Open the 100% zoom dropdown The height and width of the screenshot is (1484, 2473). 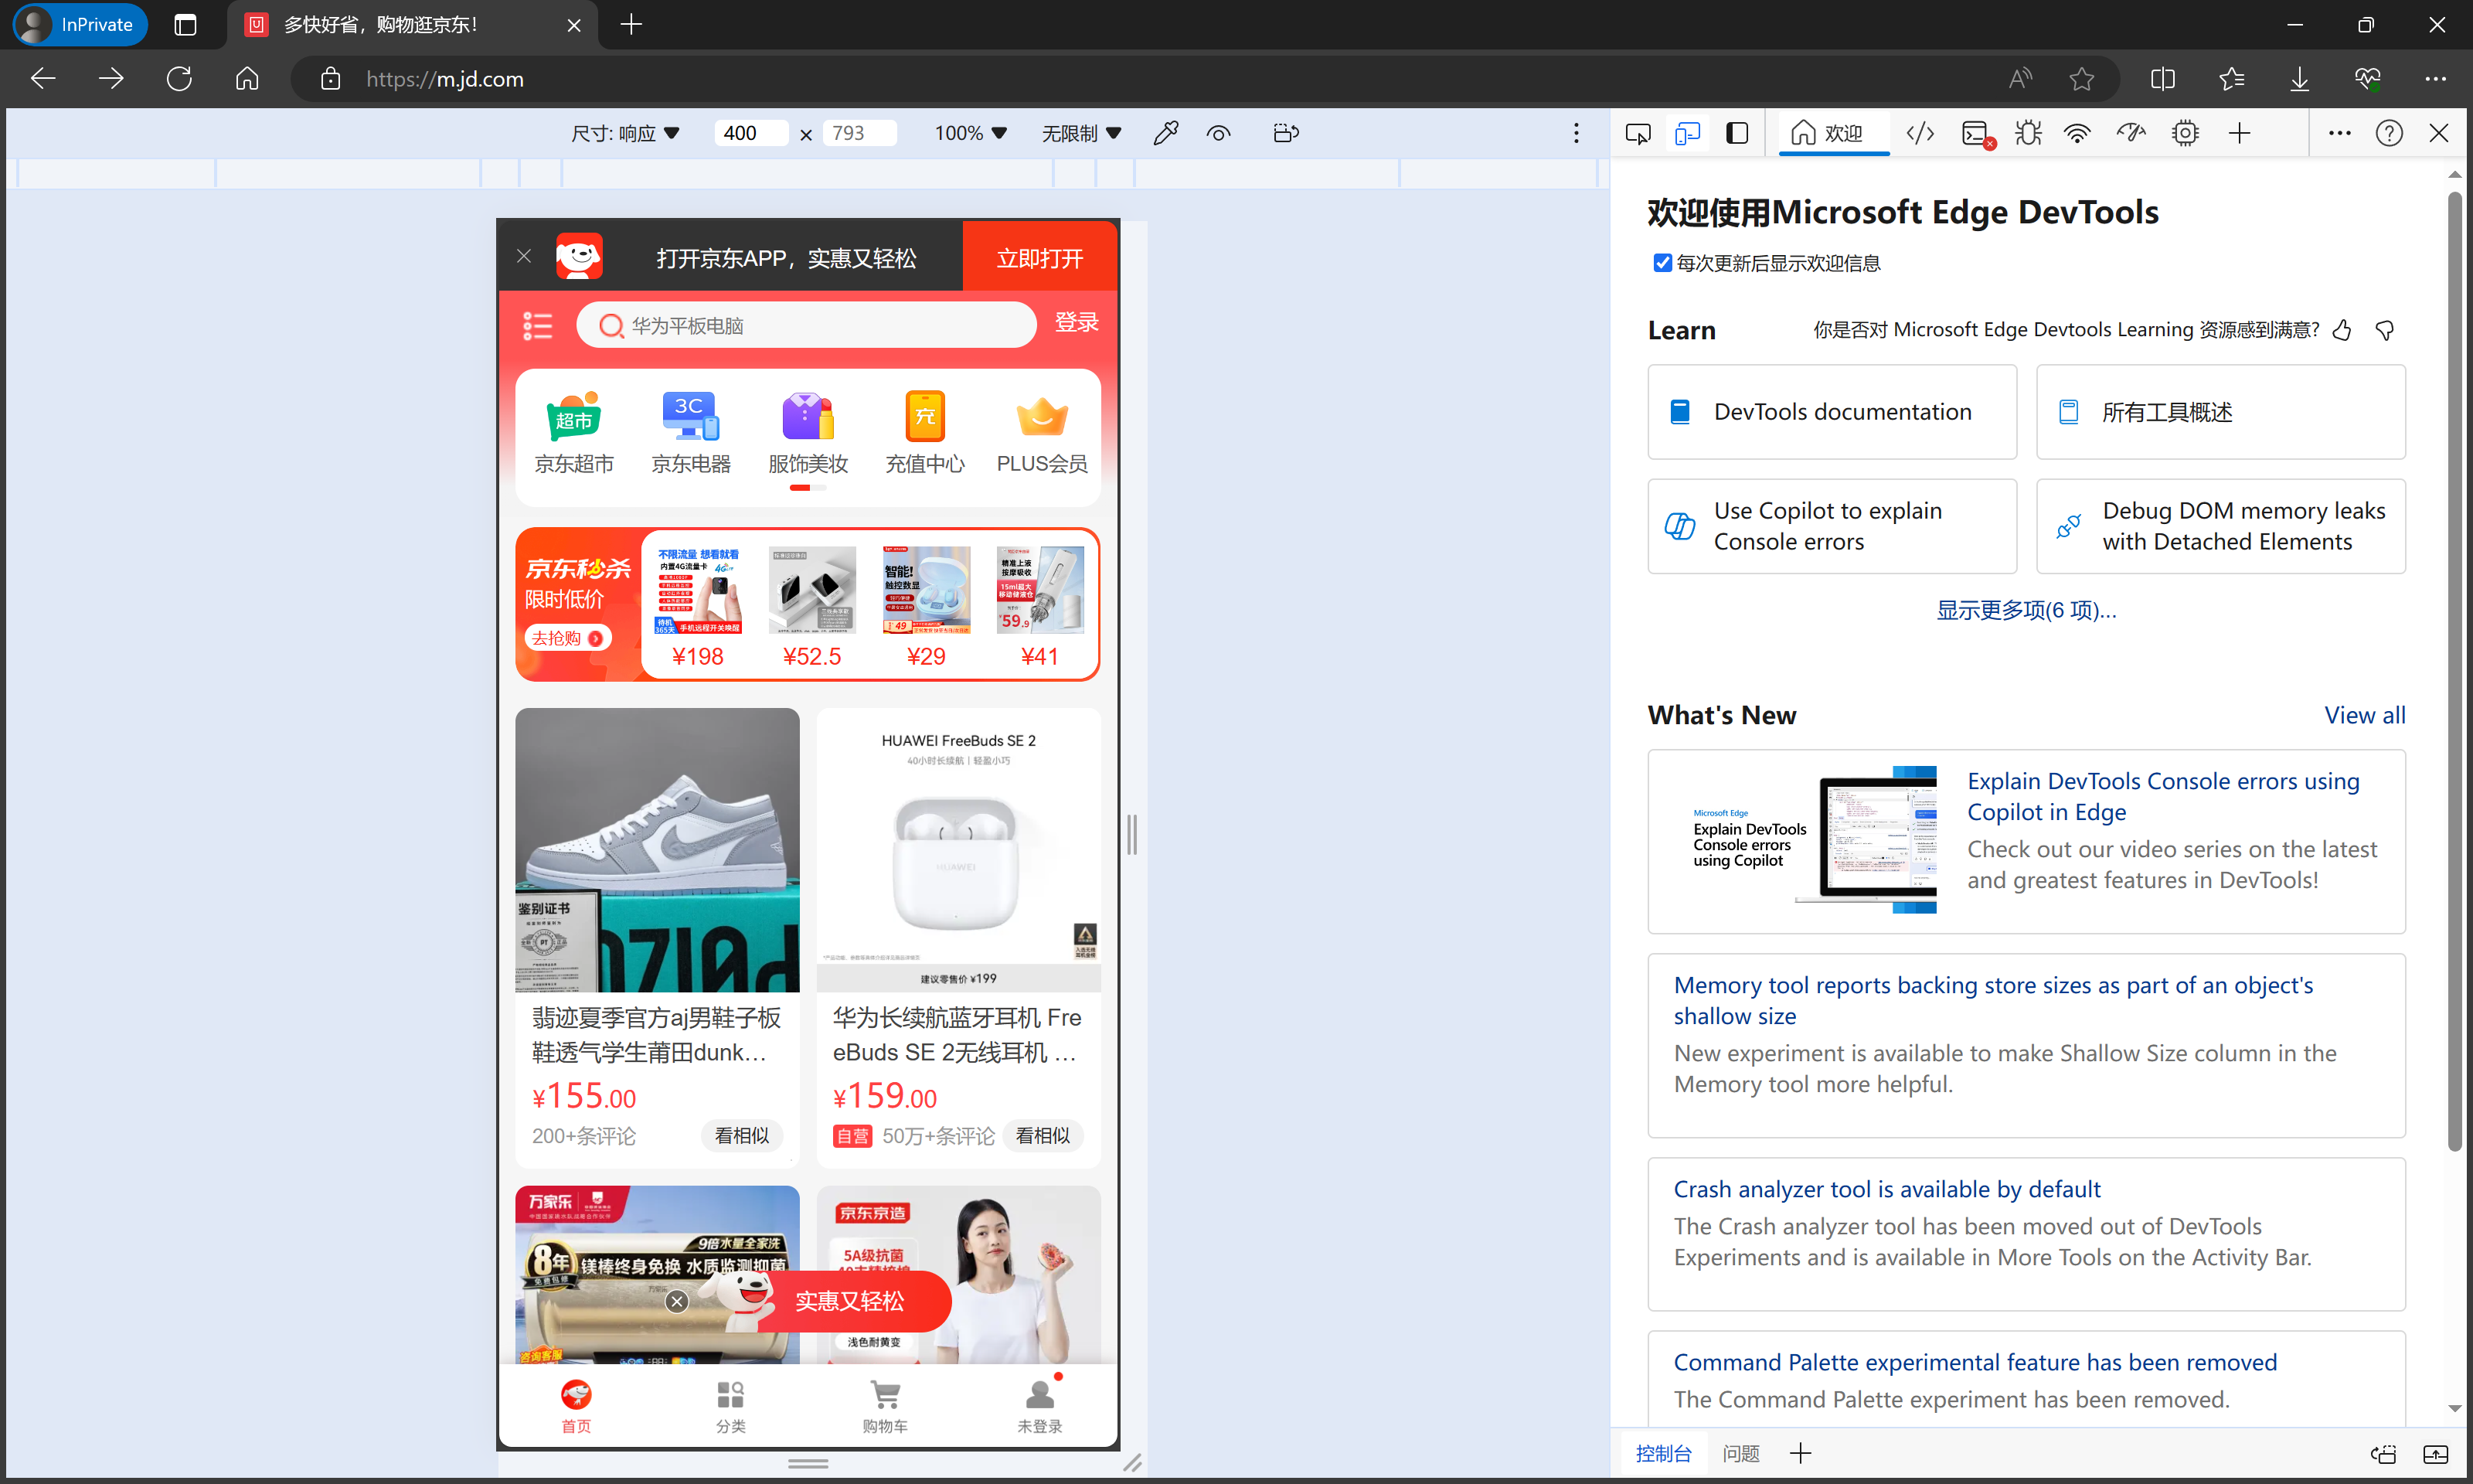[970, 133]
